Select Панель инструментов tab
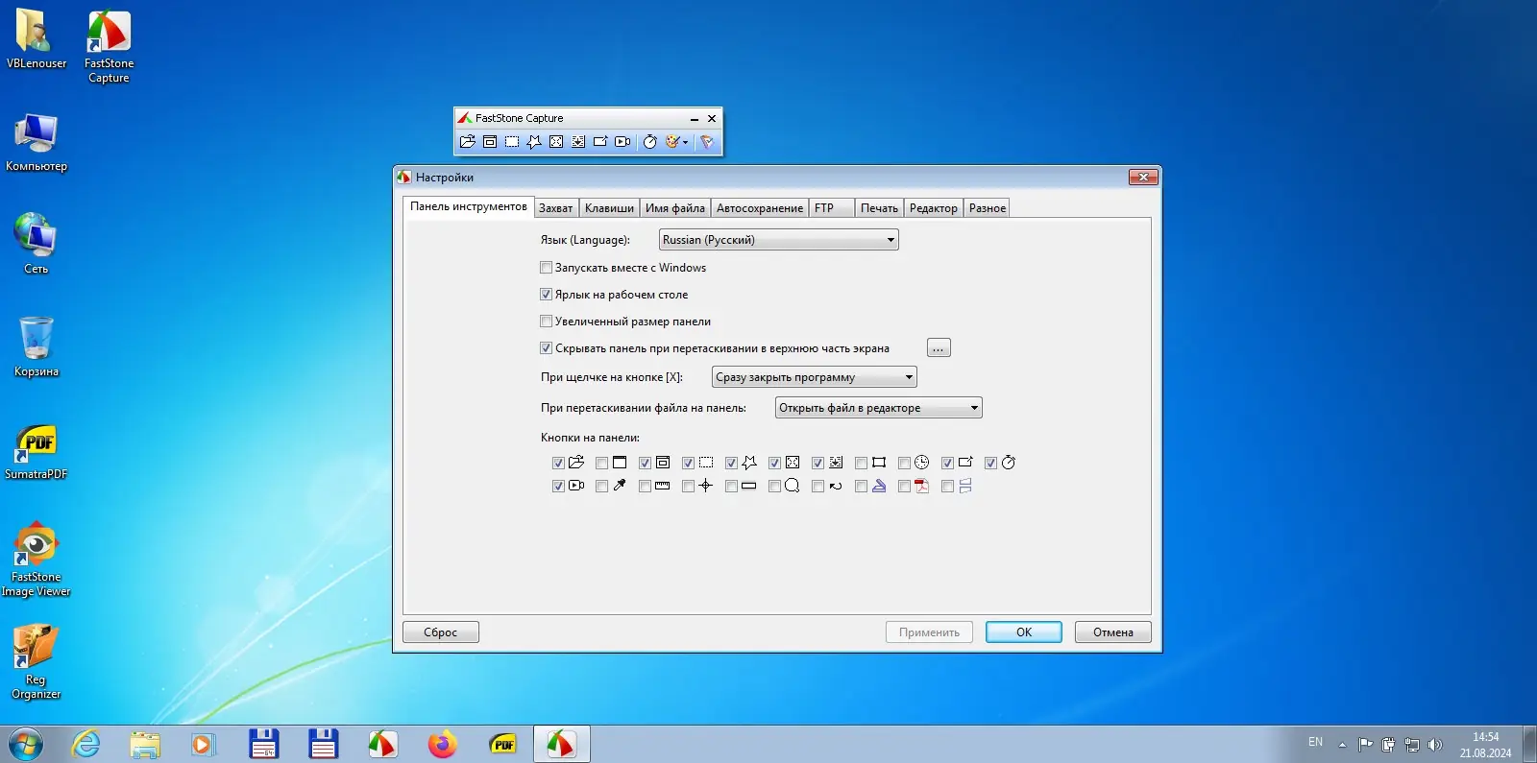This screenshot has height=763, width=1537. (469, 206)
